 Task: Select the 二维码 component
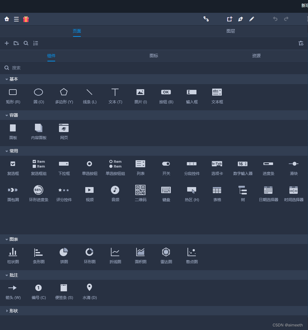tap(140, 194)
